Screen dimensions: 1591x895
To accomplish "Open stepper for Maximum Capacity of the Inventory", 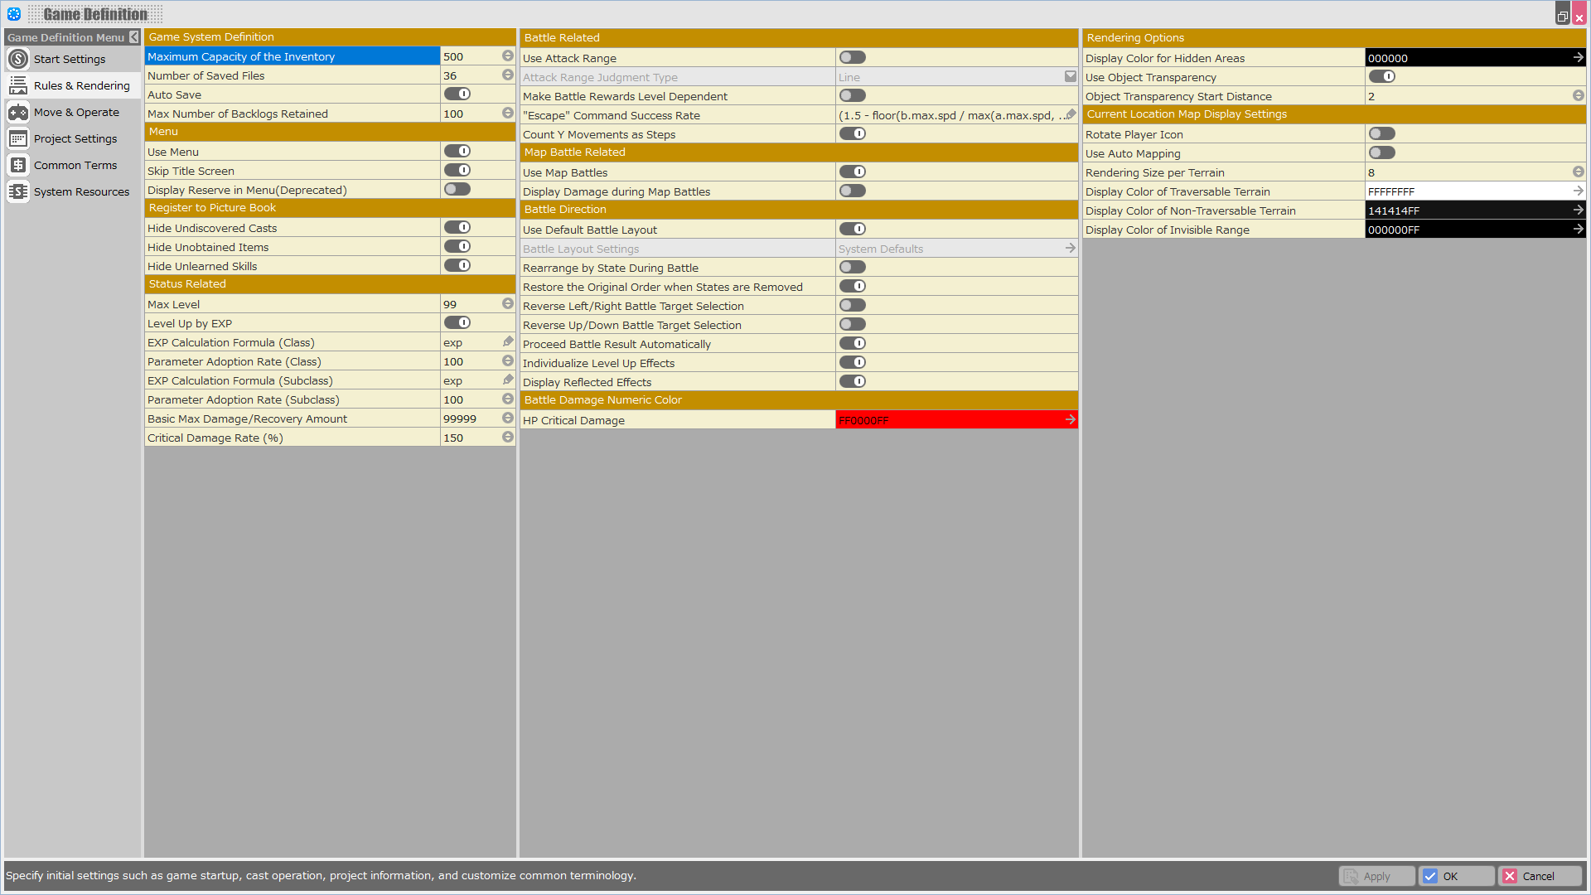I will [x=507, y=56].
